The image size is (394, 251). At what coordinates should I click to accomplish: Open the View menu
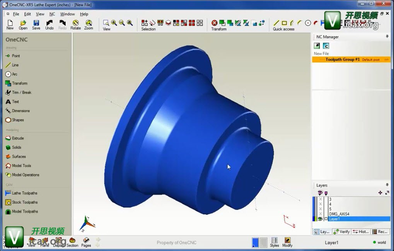click(40, 14)
